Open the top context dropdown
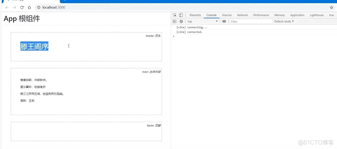Viewport: 337px width, 149px height. [x=203, y=21]
